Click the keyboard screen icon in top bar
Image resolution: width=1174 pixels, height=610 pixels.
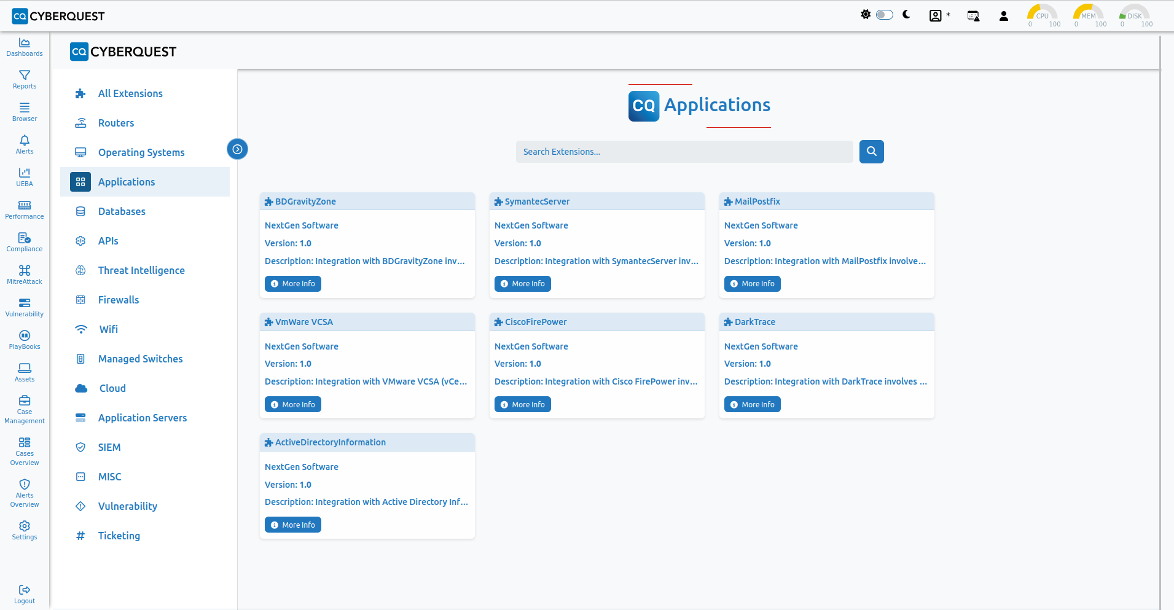click(973, 16)
